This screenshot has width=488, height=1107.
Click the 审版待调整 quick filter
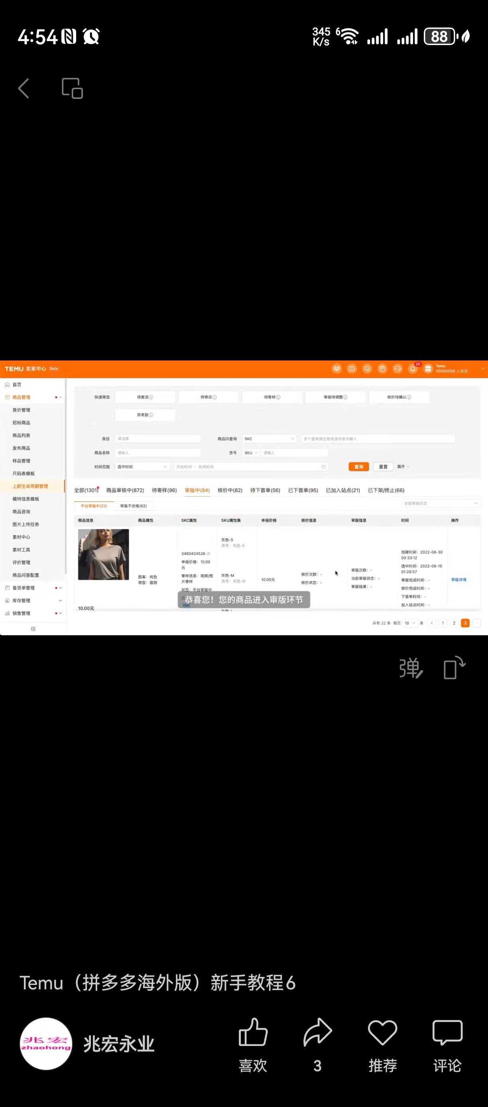(336, 397)
